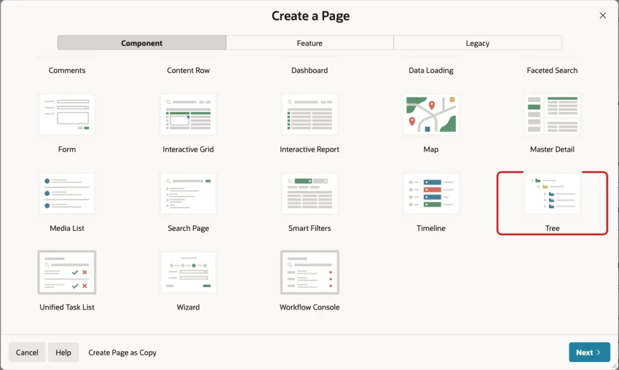Switch to the Component tab
619x370 pixels.
point(141,43)
